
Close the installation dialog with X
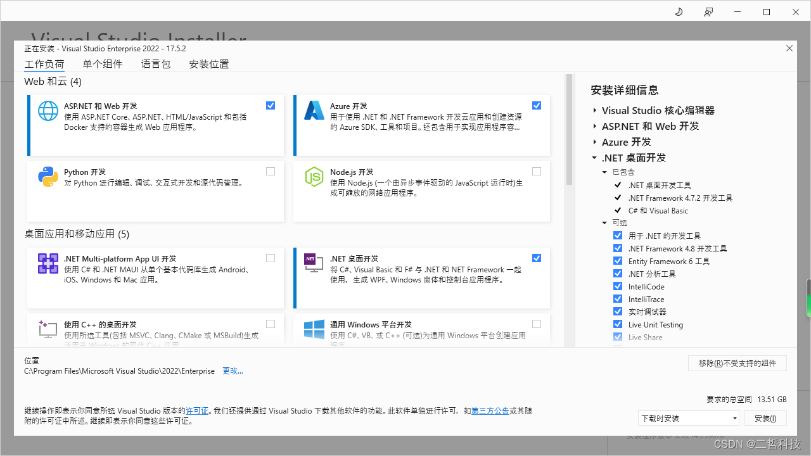[789, 48]
